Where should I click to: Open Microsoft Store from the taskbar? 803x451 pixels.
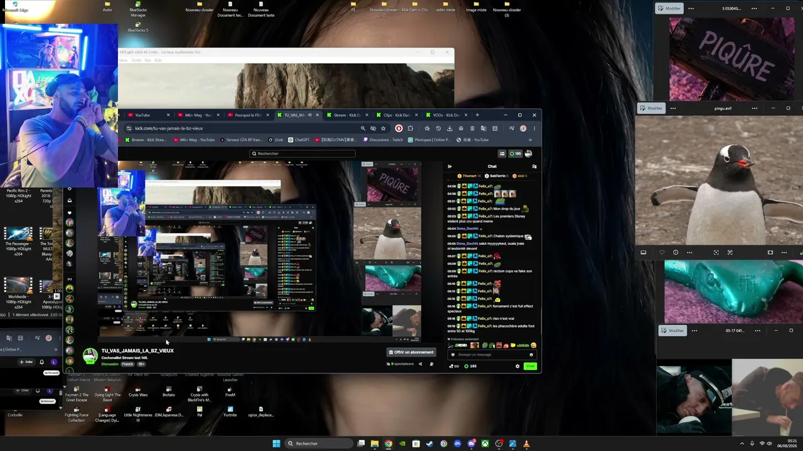416,443
